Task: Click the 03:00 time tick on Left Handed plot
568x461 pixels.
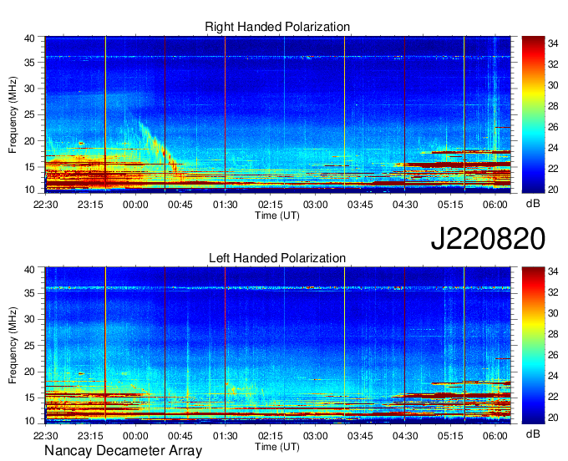Action: click(x=315, y=436)
